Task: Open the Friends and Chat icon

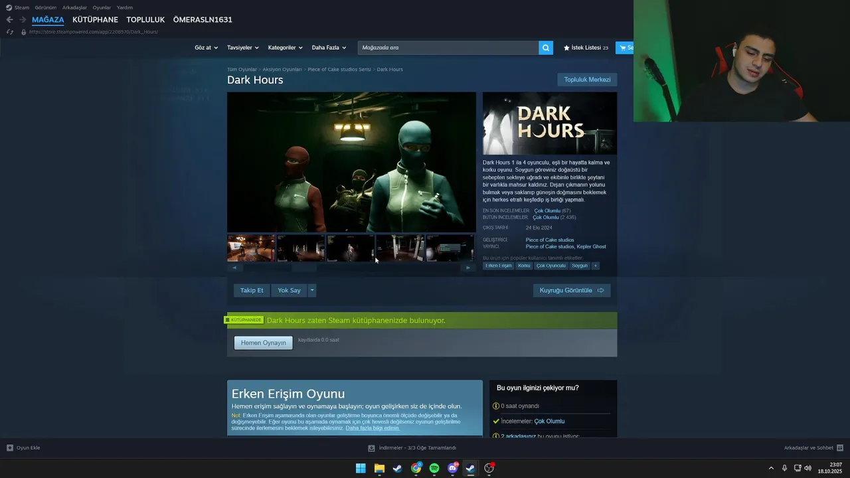Action: (840, 447)
